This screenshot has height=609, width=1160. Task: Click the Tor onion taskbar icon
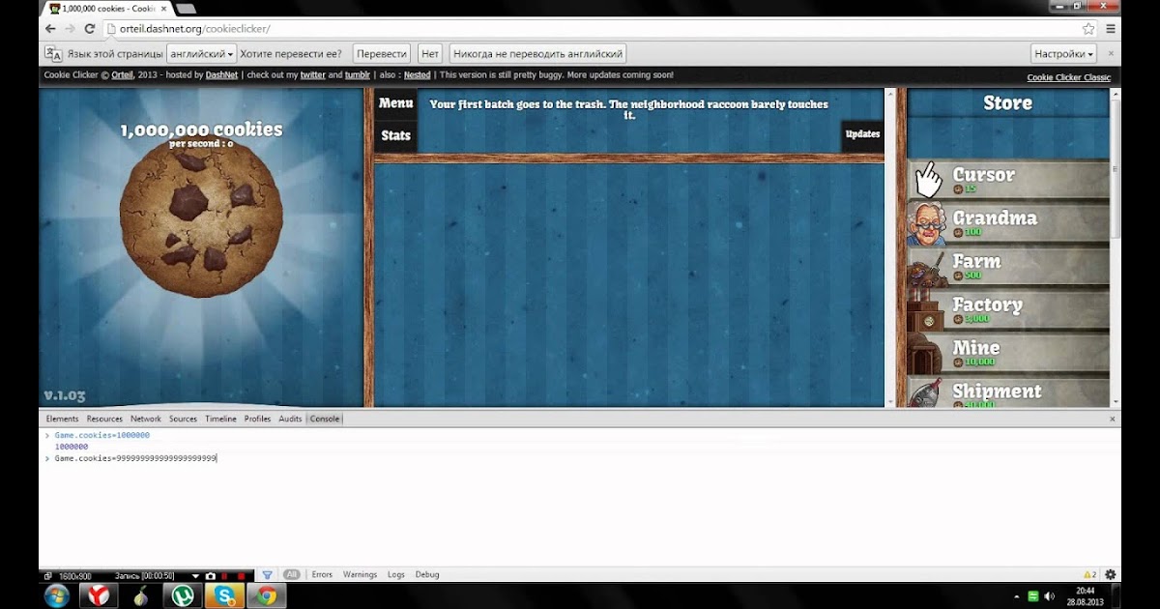[140, 595]
